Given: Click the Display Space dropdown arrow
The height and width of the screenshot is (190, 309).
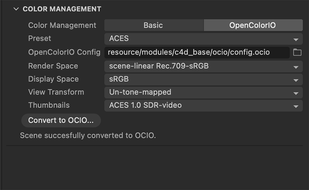Looking at the screenshot, I should coord(296,81).
